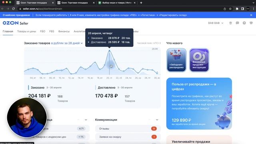Reload the Ozon seller page
The height and width of the screenshot is (144, 256).
(14, 9)
